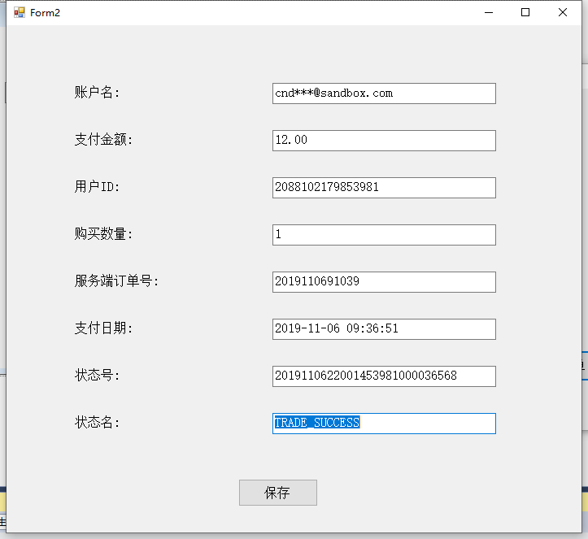
Task: Click the 状态名 field showing TRADE_SUCCESS
Action: (x=384, y=424)
